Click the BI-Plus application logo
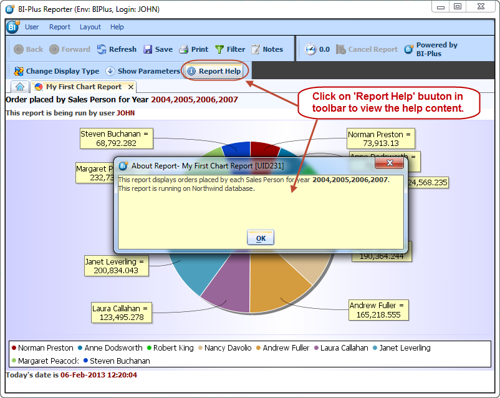Viewport: 500px width, 398px height. (x=12, y=27)
